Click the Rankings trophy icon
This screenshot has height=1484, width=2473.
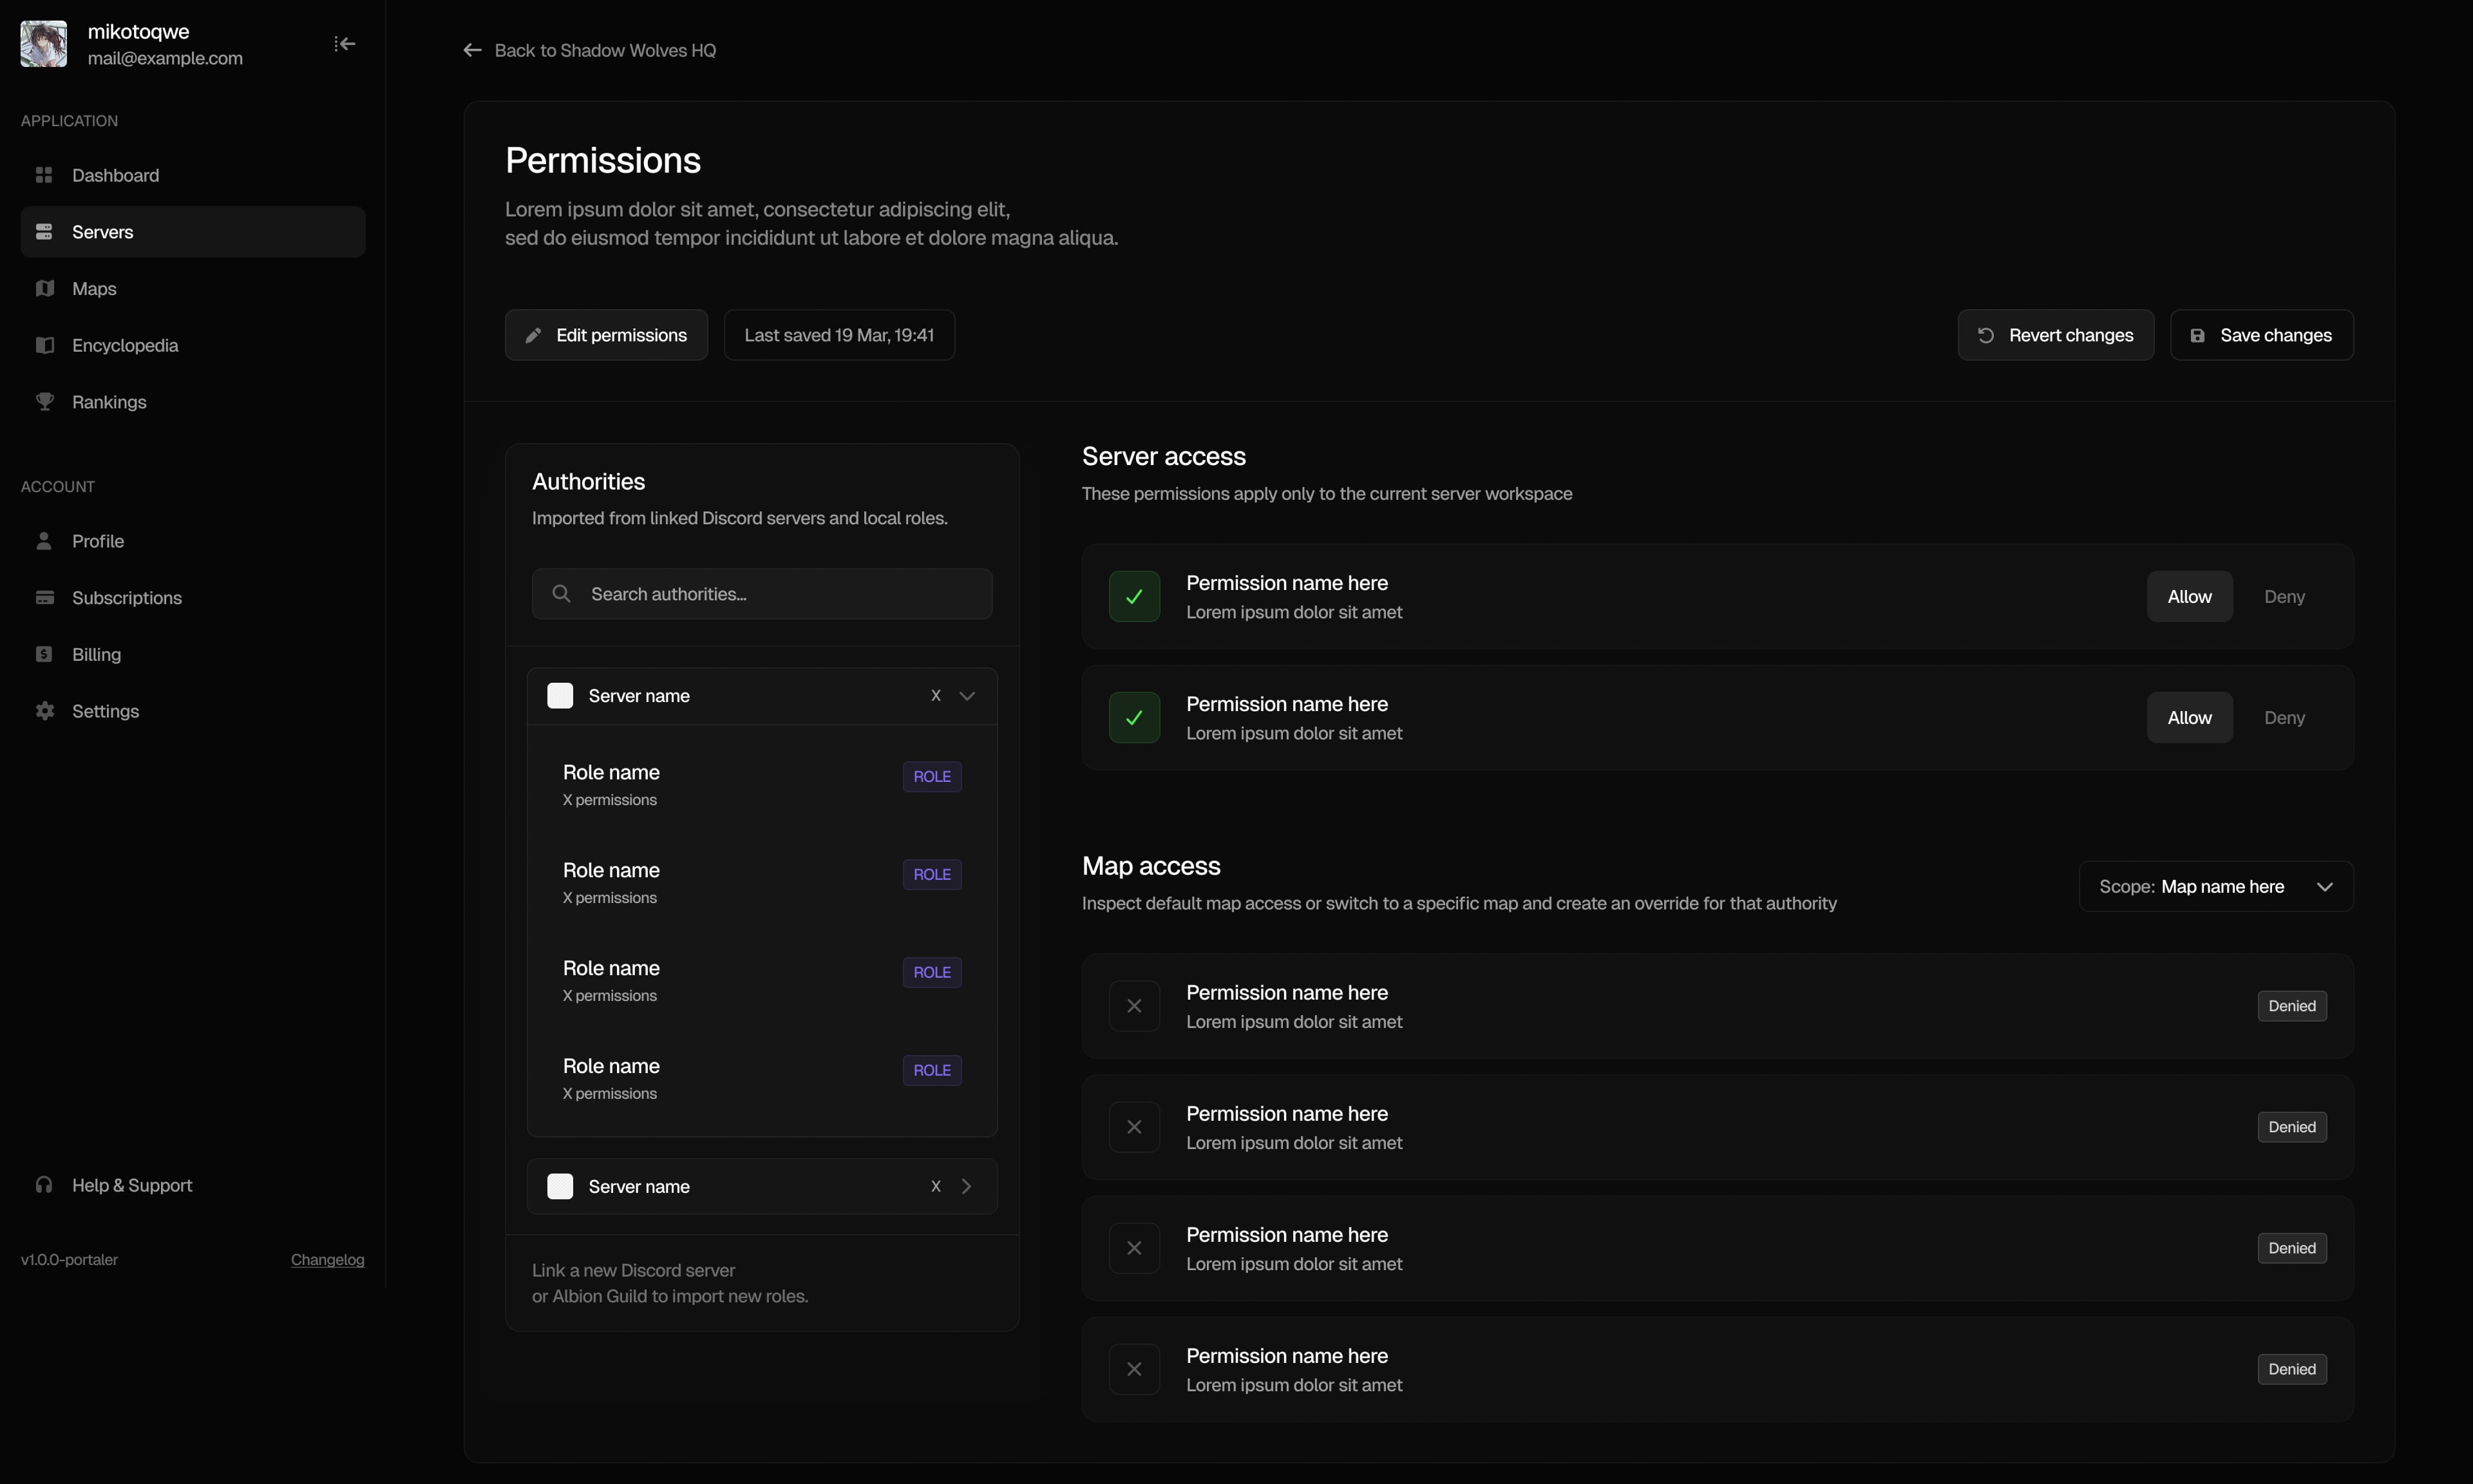(44, 402)
